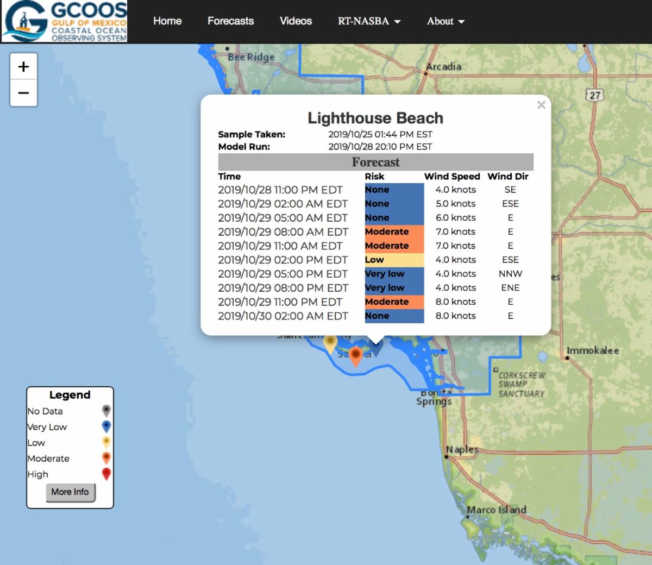This screenshot has width=652, height=565.
Task: Click the blue Very Low legend pin
Action: coord(106,426)
